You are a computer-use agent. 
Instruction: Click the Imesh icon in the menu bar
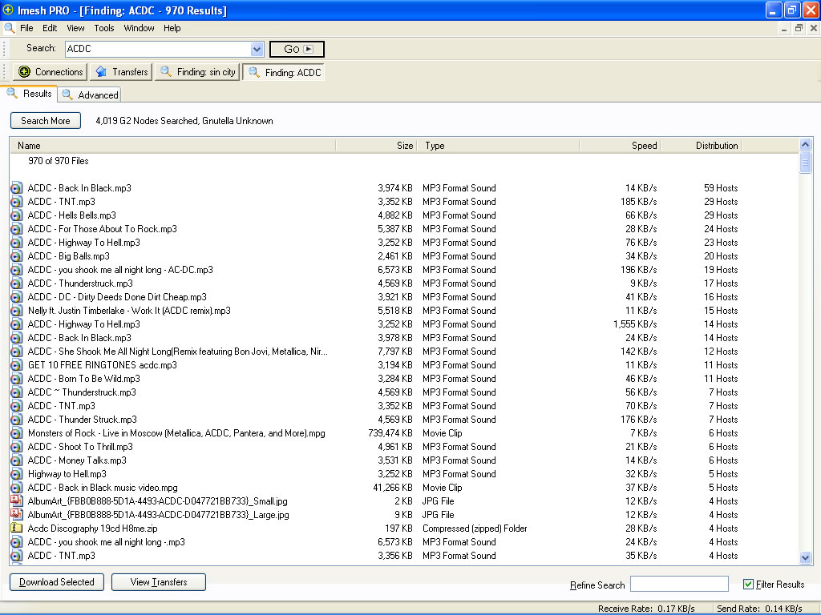coord(10,28)
